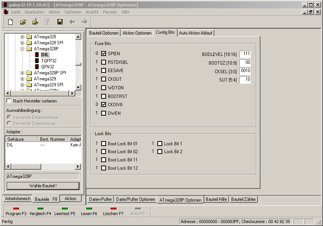The height and width of the screenshot is (226, 323).
Task: Click the New file toolbar icon
Action: (x=10, y=22)
